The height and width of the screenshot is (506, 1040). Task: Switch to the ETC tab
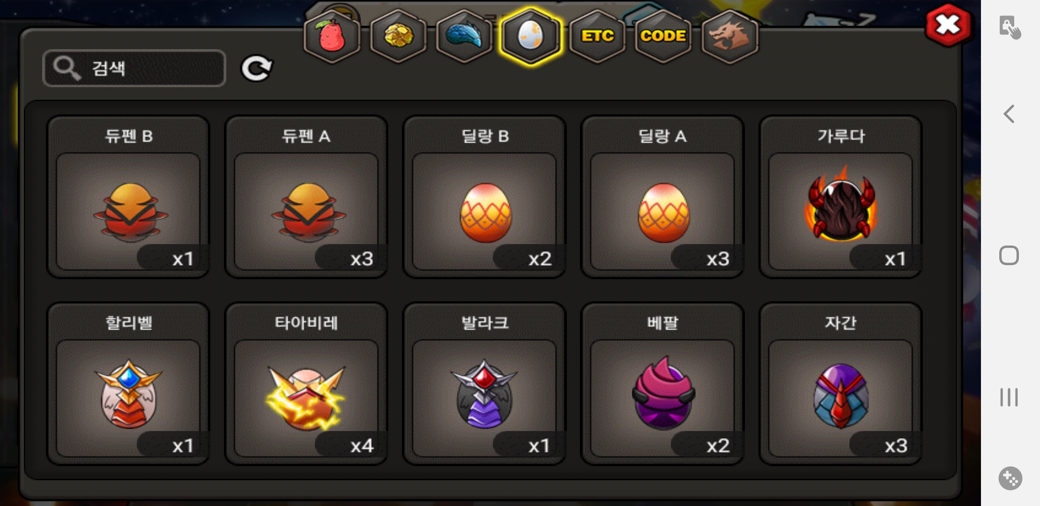pyautogui.click(x=597, y=36)
